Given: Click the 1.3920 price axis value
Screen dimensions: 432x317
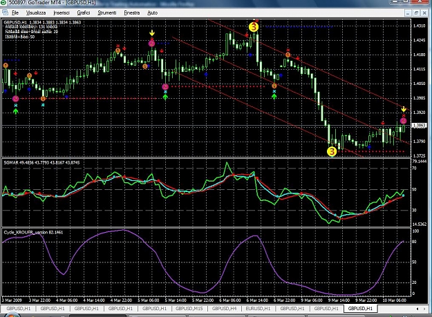Looking at the screenshot, I should pos(419,113).
